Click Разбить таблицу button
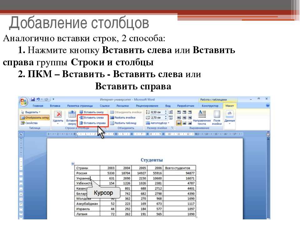Viewport: 300px width, 225px height. (123, 123)
